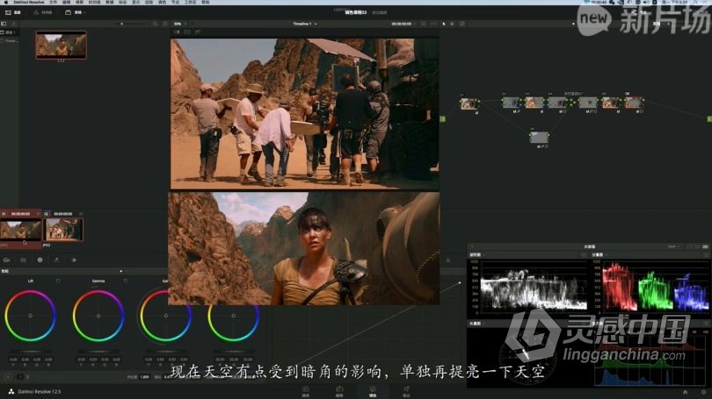Click the Lift color wheel center
The width and height of the screenshot is (712, 399).
coord(31,316)
